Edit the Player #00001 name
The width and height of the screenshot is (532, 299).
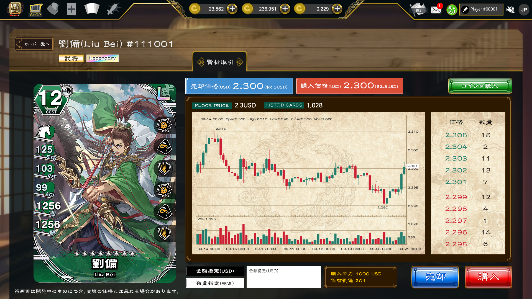481,9
